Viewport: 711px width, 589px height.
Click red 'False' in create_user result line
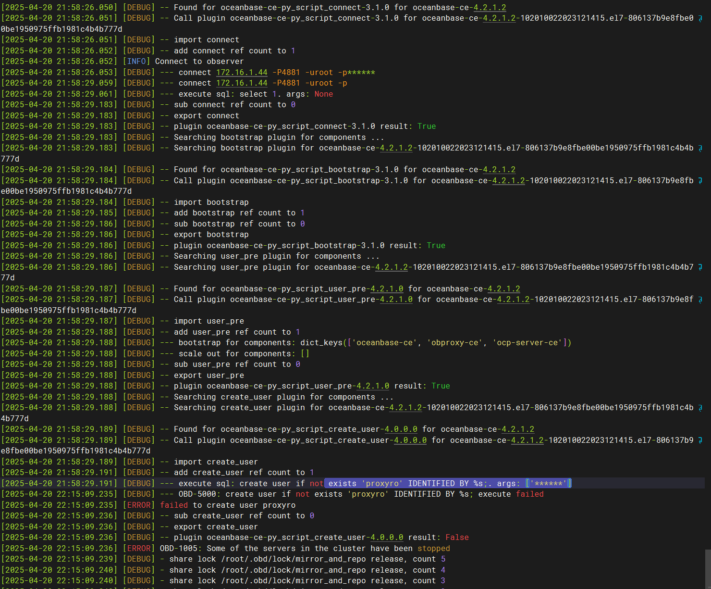pos(457,538)
